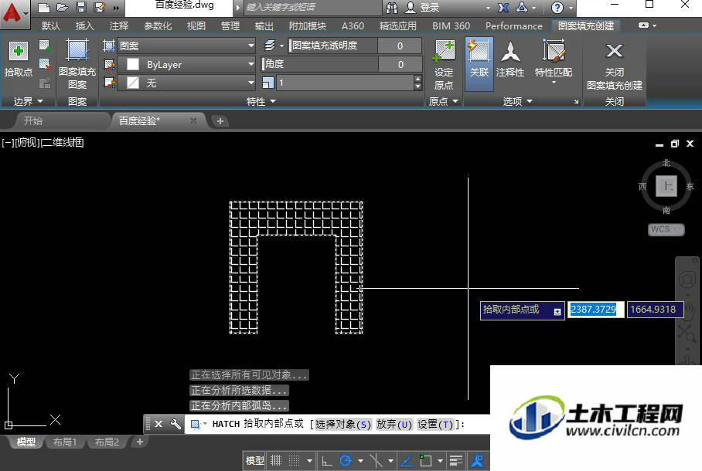Click the 放弃(U) command option
702x471 pixels.
coord(394,424)
